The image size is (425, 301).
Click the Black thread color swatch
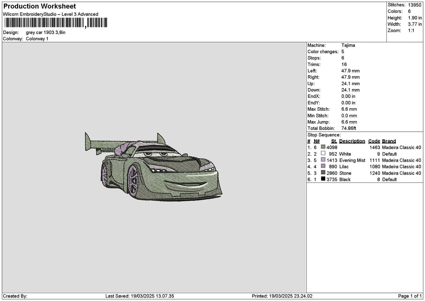tap(323, 179)
